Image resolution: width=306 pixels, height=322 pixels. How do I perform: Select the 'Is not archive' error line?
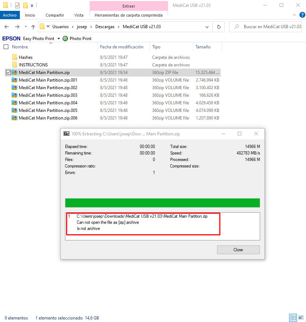pyautogui.click(x=89, y=229)
